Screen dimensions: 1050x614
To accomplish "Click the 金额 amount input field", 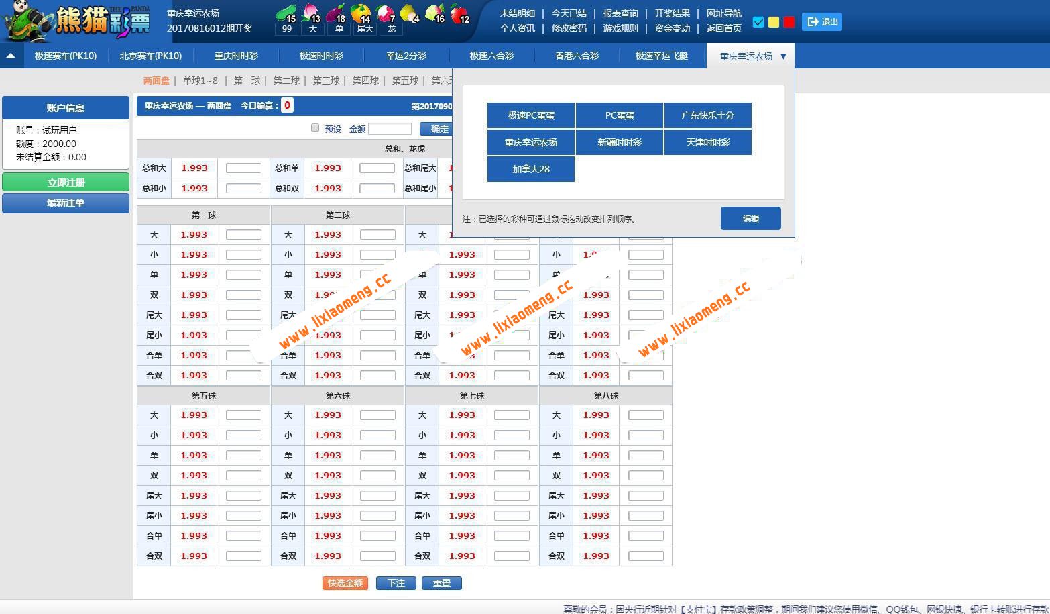I will point(391,128).
